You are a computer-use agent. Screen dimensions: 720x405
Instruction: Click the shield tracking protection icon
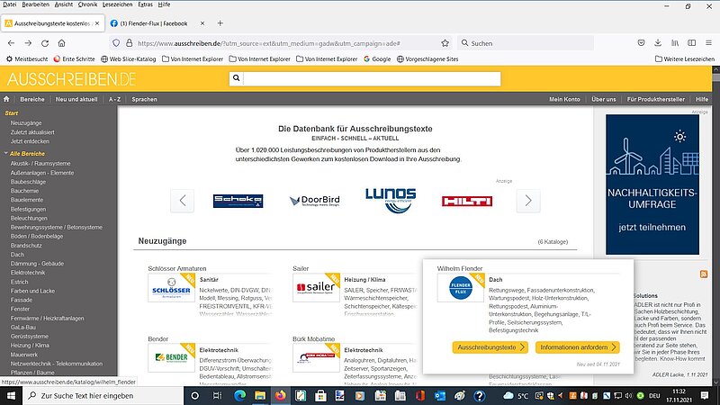(116, 43)
